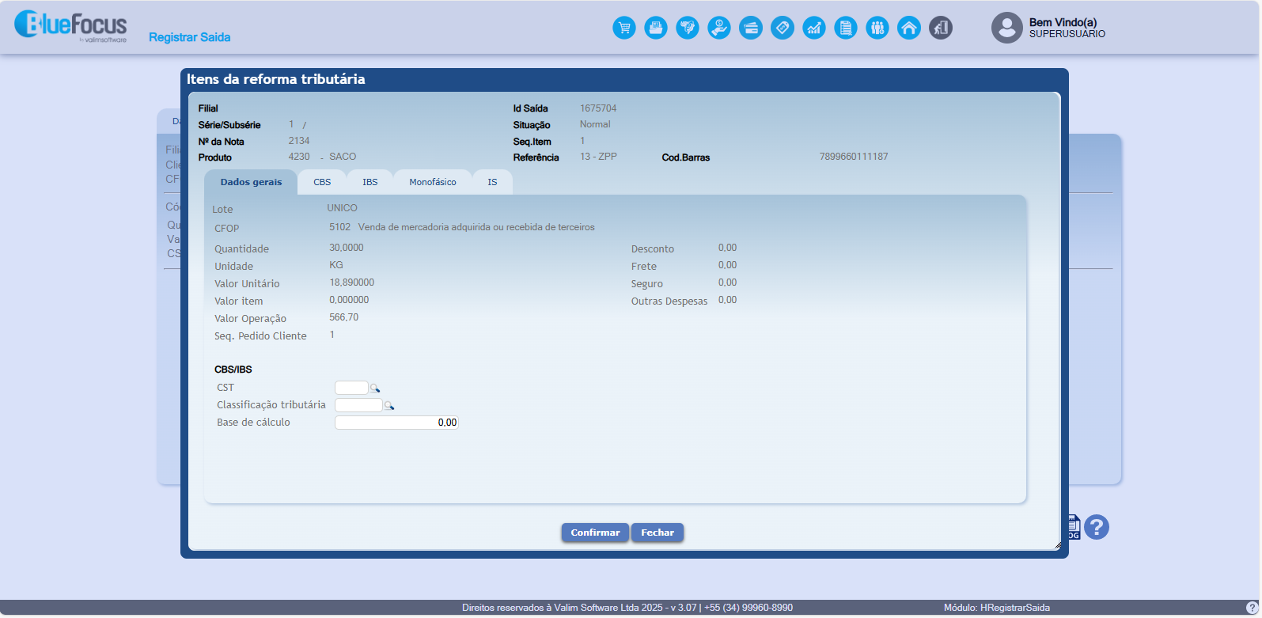Switch to the Monofásico tab
The height and width of the screenshot is (618, 1262).
433,182
